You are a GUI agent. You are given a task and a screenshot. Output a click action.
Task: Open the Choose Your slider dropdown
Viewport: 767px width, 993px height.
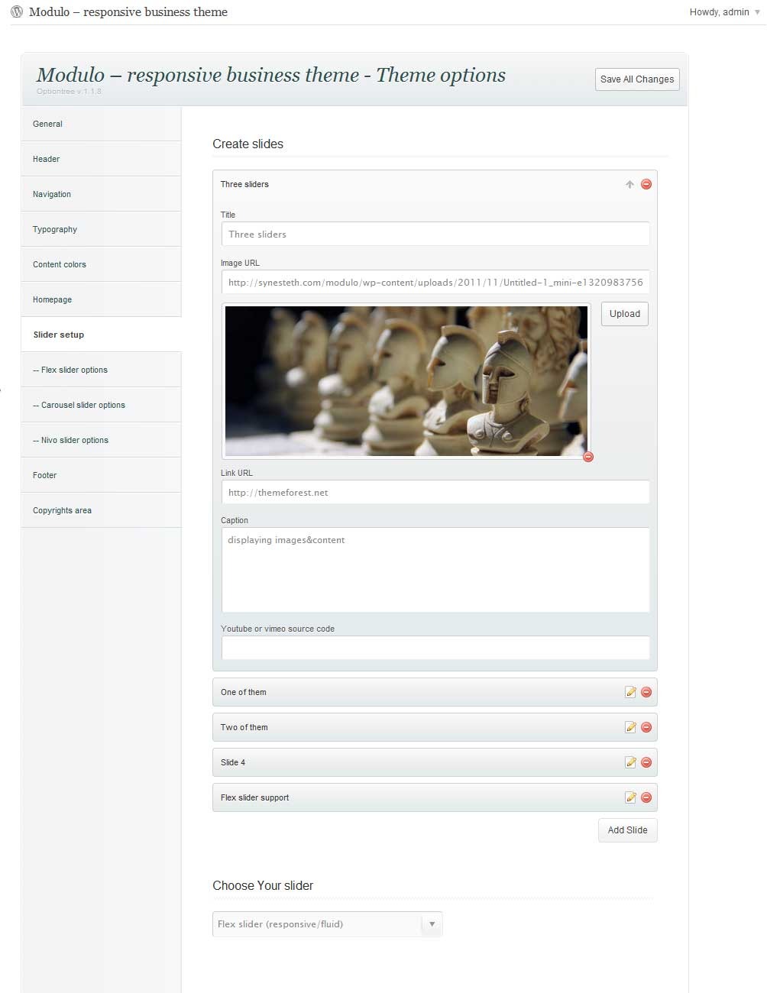(328, 924)
